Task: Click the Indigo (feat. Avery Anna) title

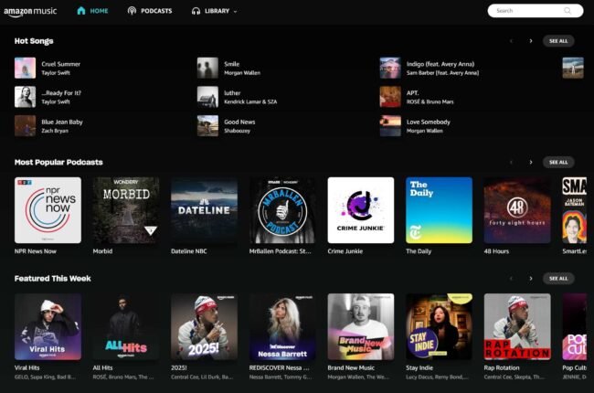Action: point(440,64)
